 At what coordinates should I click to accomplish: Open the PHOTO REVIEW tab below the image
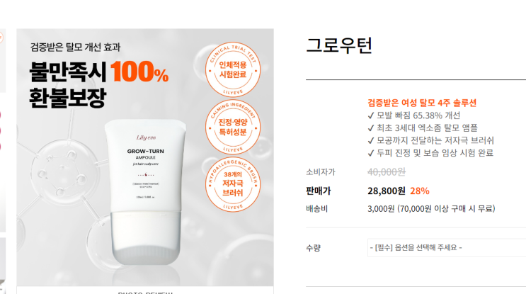click(145, 291)
